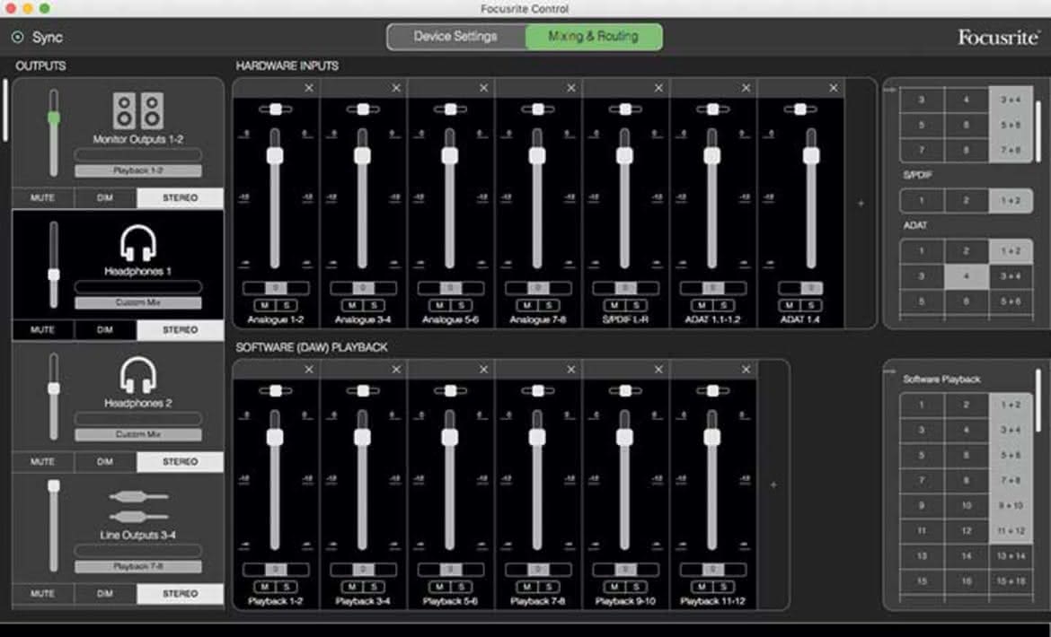Toggle STEREO on Monitor Outputs 1-2
Viewport: 1051px width, 637px height.
(181, 198)
